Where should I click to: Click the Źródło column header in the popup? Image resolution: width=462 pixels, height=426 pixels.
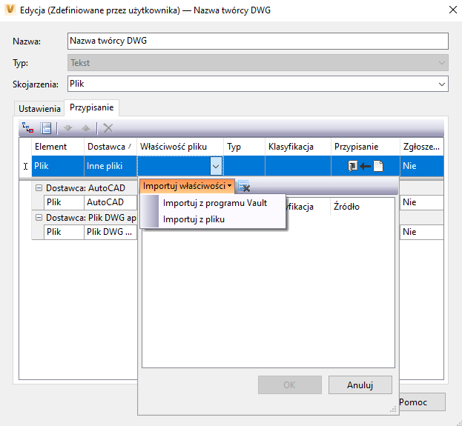point(362,207)
